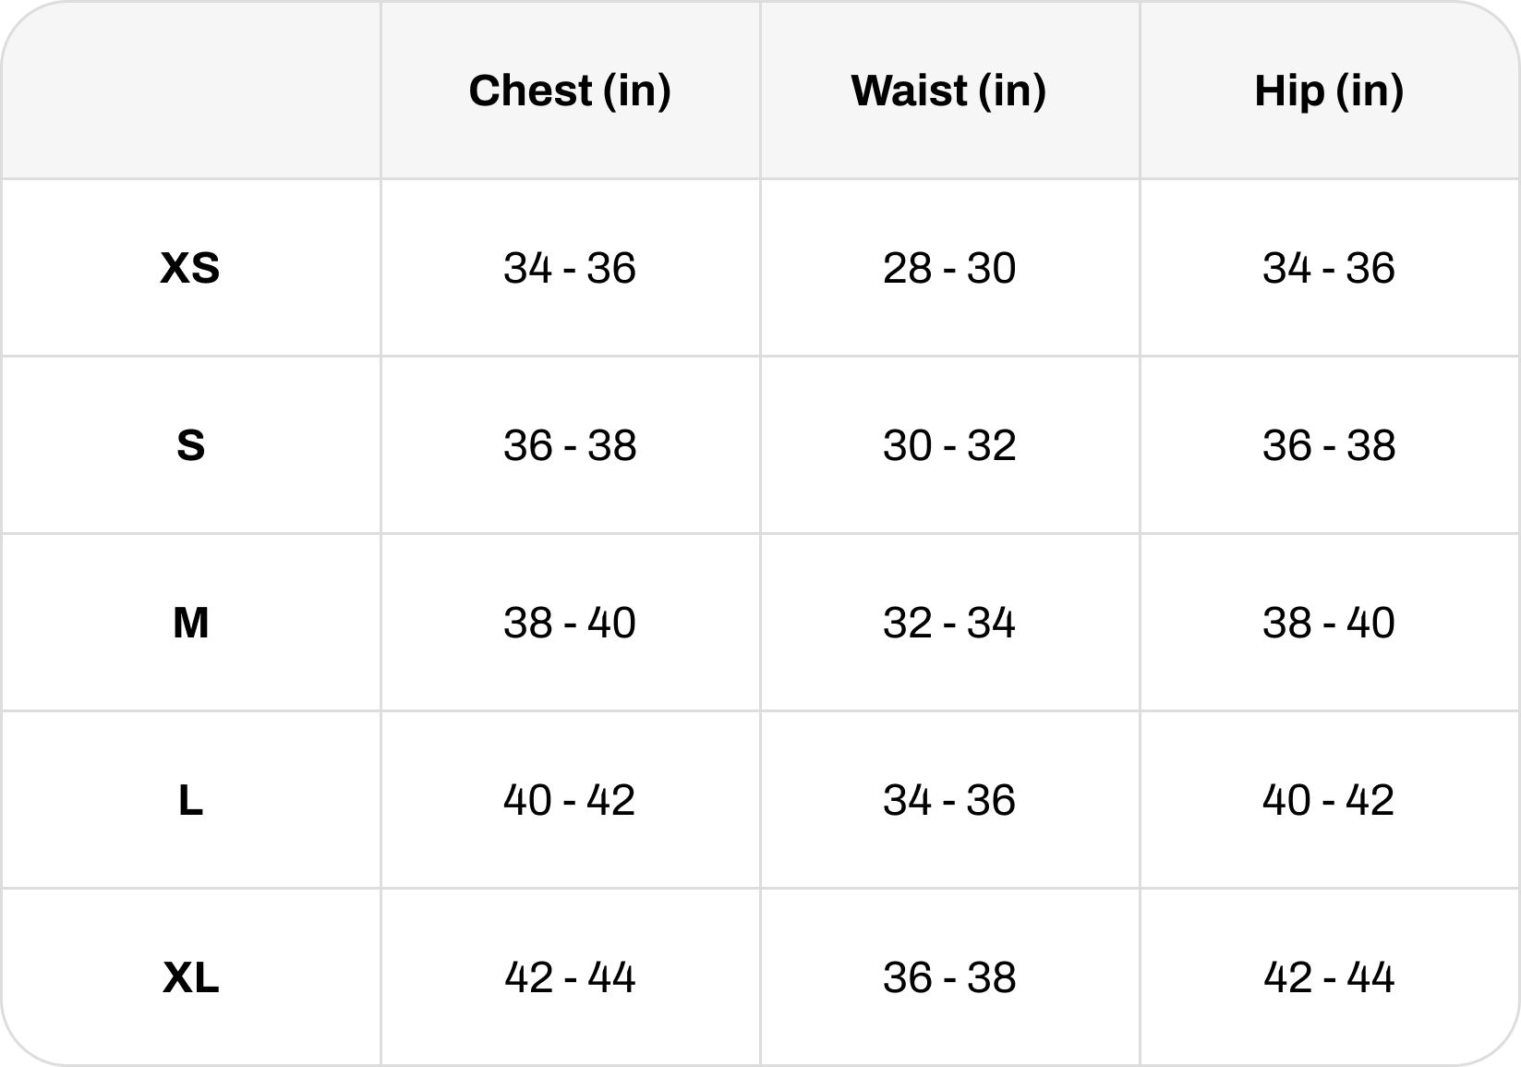Select the S size row label
This screenshot has width=1521, height=1067.
[190, 445]
